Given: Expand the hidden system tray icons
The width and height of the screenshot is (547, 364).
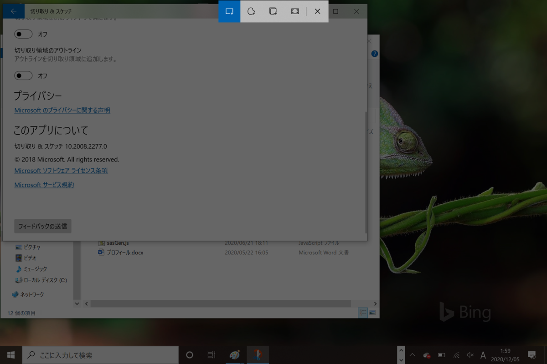Looking at the screenshot, I should coord(412,355).
